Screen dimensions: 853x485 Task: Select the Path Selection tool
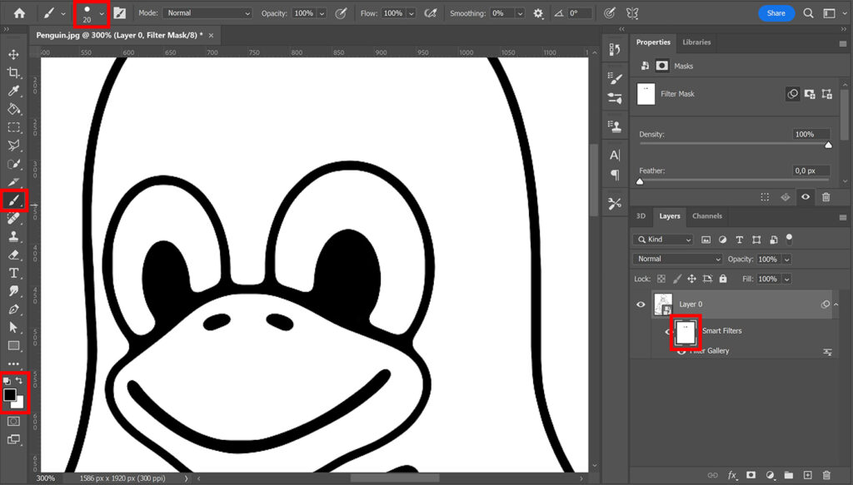(x=13, y=328)
